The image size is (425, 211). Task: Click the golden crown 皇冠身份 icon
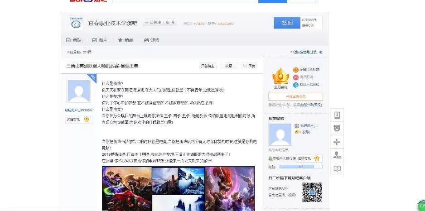tap(280, 77)
